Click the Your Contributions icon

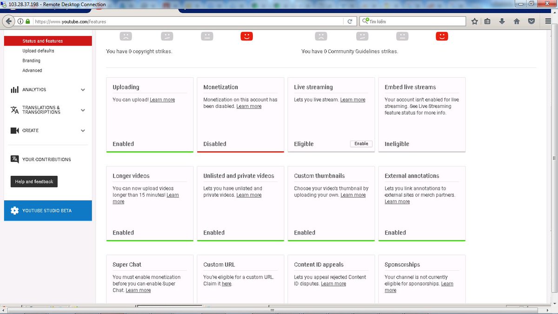[14, 159]
